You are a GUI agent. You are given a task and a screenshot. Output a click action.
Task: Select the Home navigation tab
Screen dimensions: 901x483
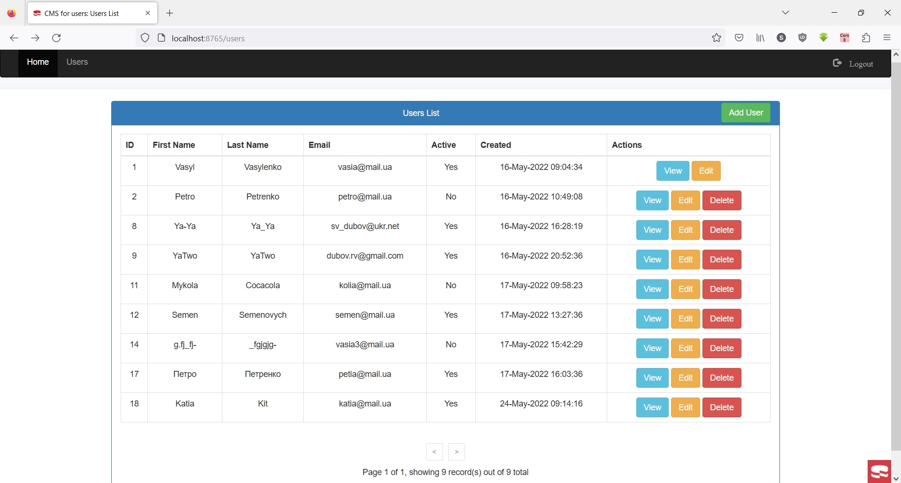[38, 62]
